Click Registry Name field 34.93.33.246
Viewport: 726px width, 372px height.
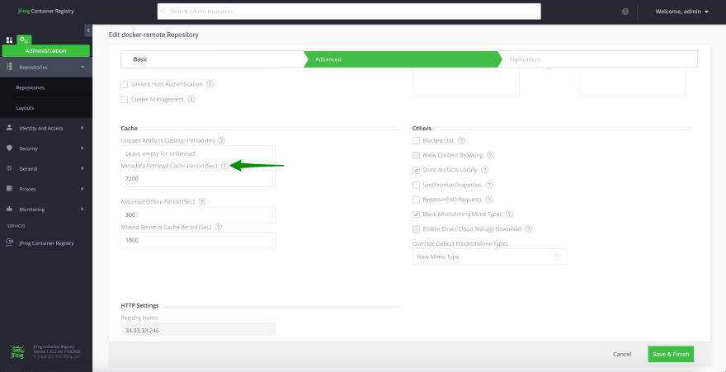(x=198, y=329)
